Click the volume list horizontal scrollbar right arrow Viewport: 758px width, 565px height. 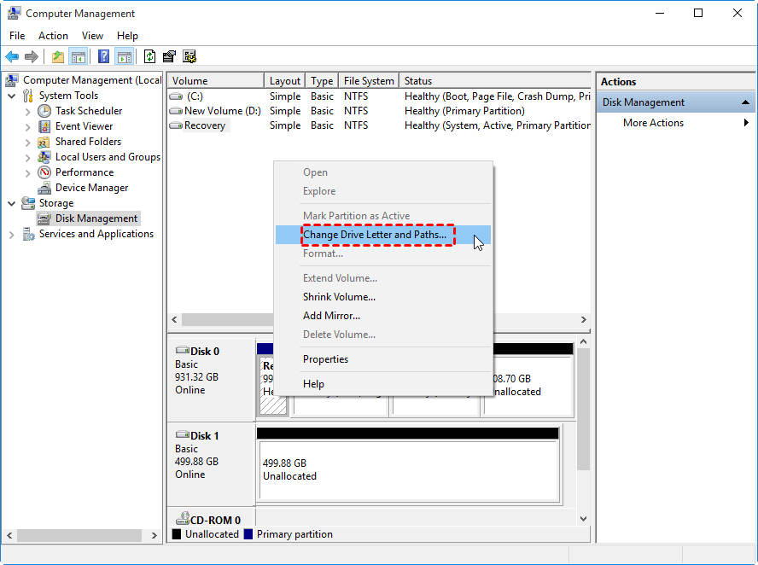pyautogui.click(x=584, y=319)
